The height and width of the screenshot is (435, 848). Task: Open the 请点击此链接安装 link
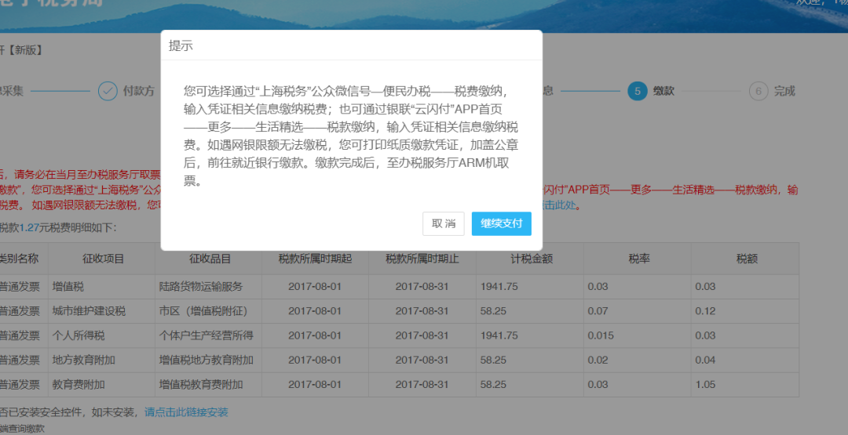[186, 412]
